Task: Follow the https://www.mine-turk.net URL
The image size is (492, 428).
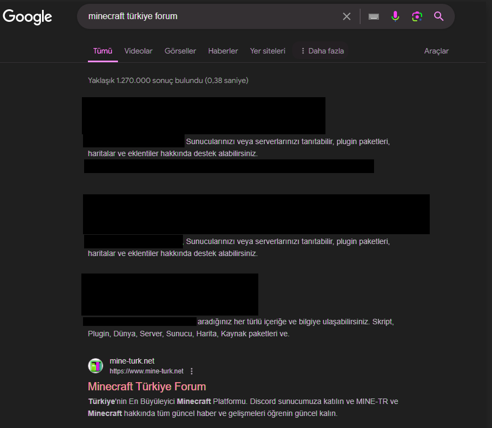Action: pyautogui.click(x=146, y=371)
